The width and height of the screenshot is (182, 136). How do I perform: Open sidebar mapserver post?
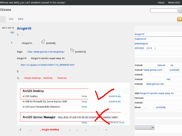(140, 39)
